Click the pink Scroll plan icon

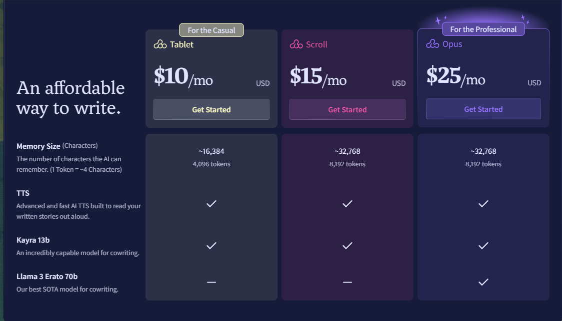click(296, 44)
